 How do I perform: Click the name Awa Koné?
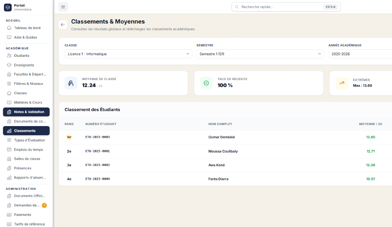(217, 165)
